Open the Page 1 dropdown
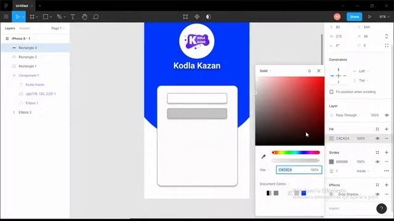 point(58,28)
